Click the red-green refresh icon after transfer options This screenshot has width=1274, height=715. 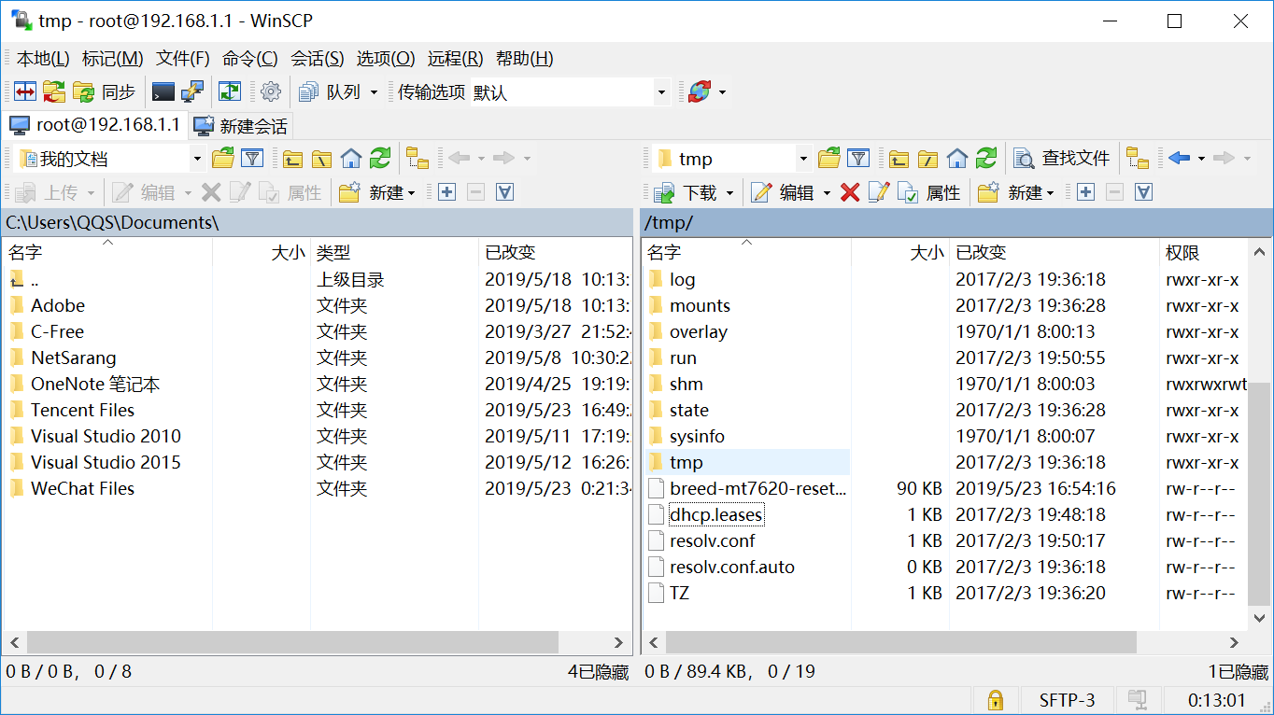pos(699,91)
